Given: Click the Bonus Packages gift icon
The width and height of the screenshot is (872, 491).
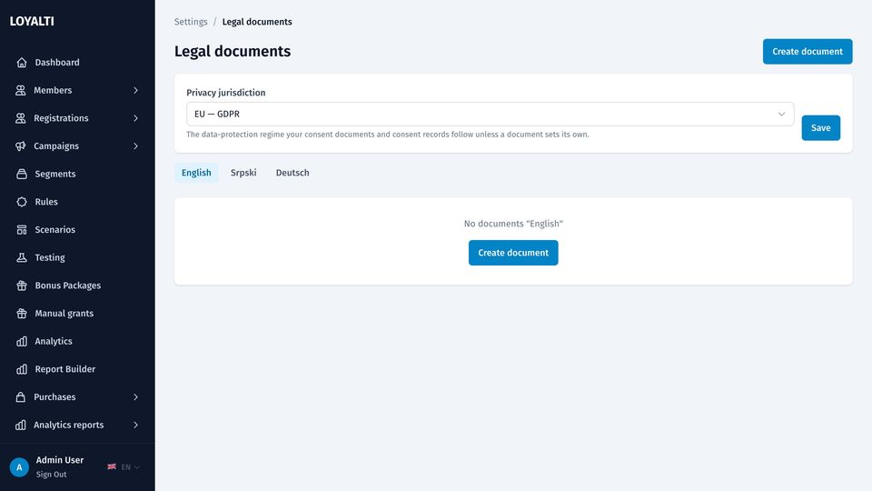Looking at the screenshot, I should [22, 285].
